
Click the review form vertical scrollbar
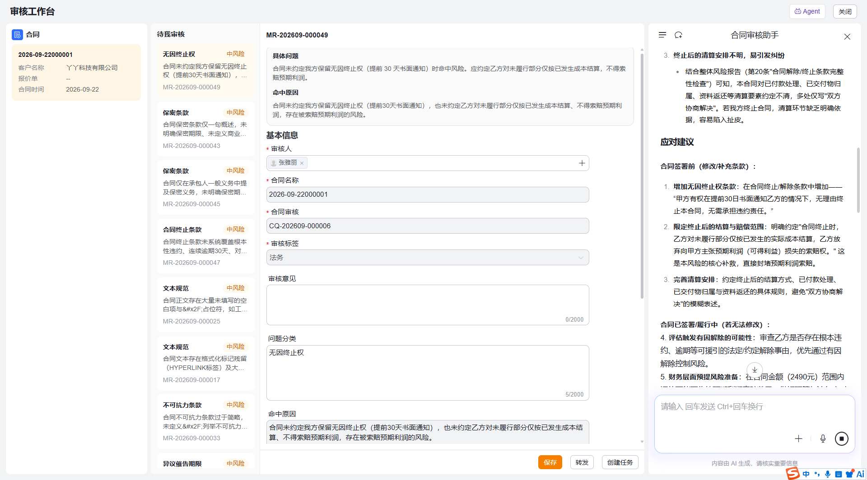click(642, 176)
